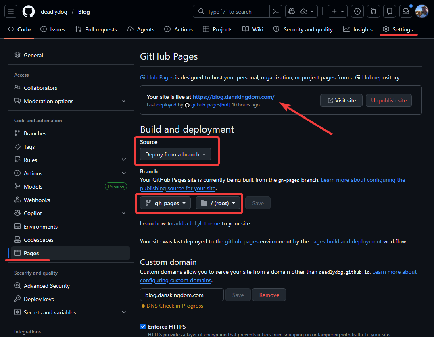The image size is (434, 337).
Task: Check the notifications inbox icon
Action: [406, 11]
